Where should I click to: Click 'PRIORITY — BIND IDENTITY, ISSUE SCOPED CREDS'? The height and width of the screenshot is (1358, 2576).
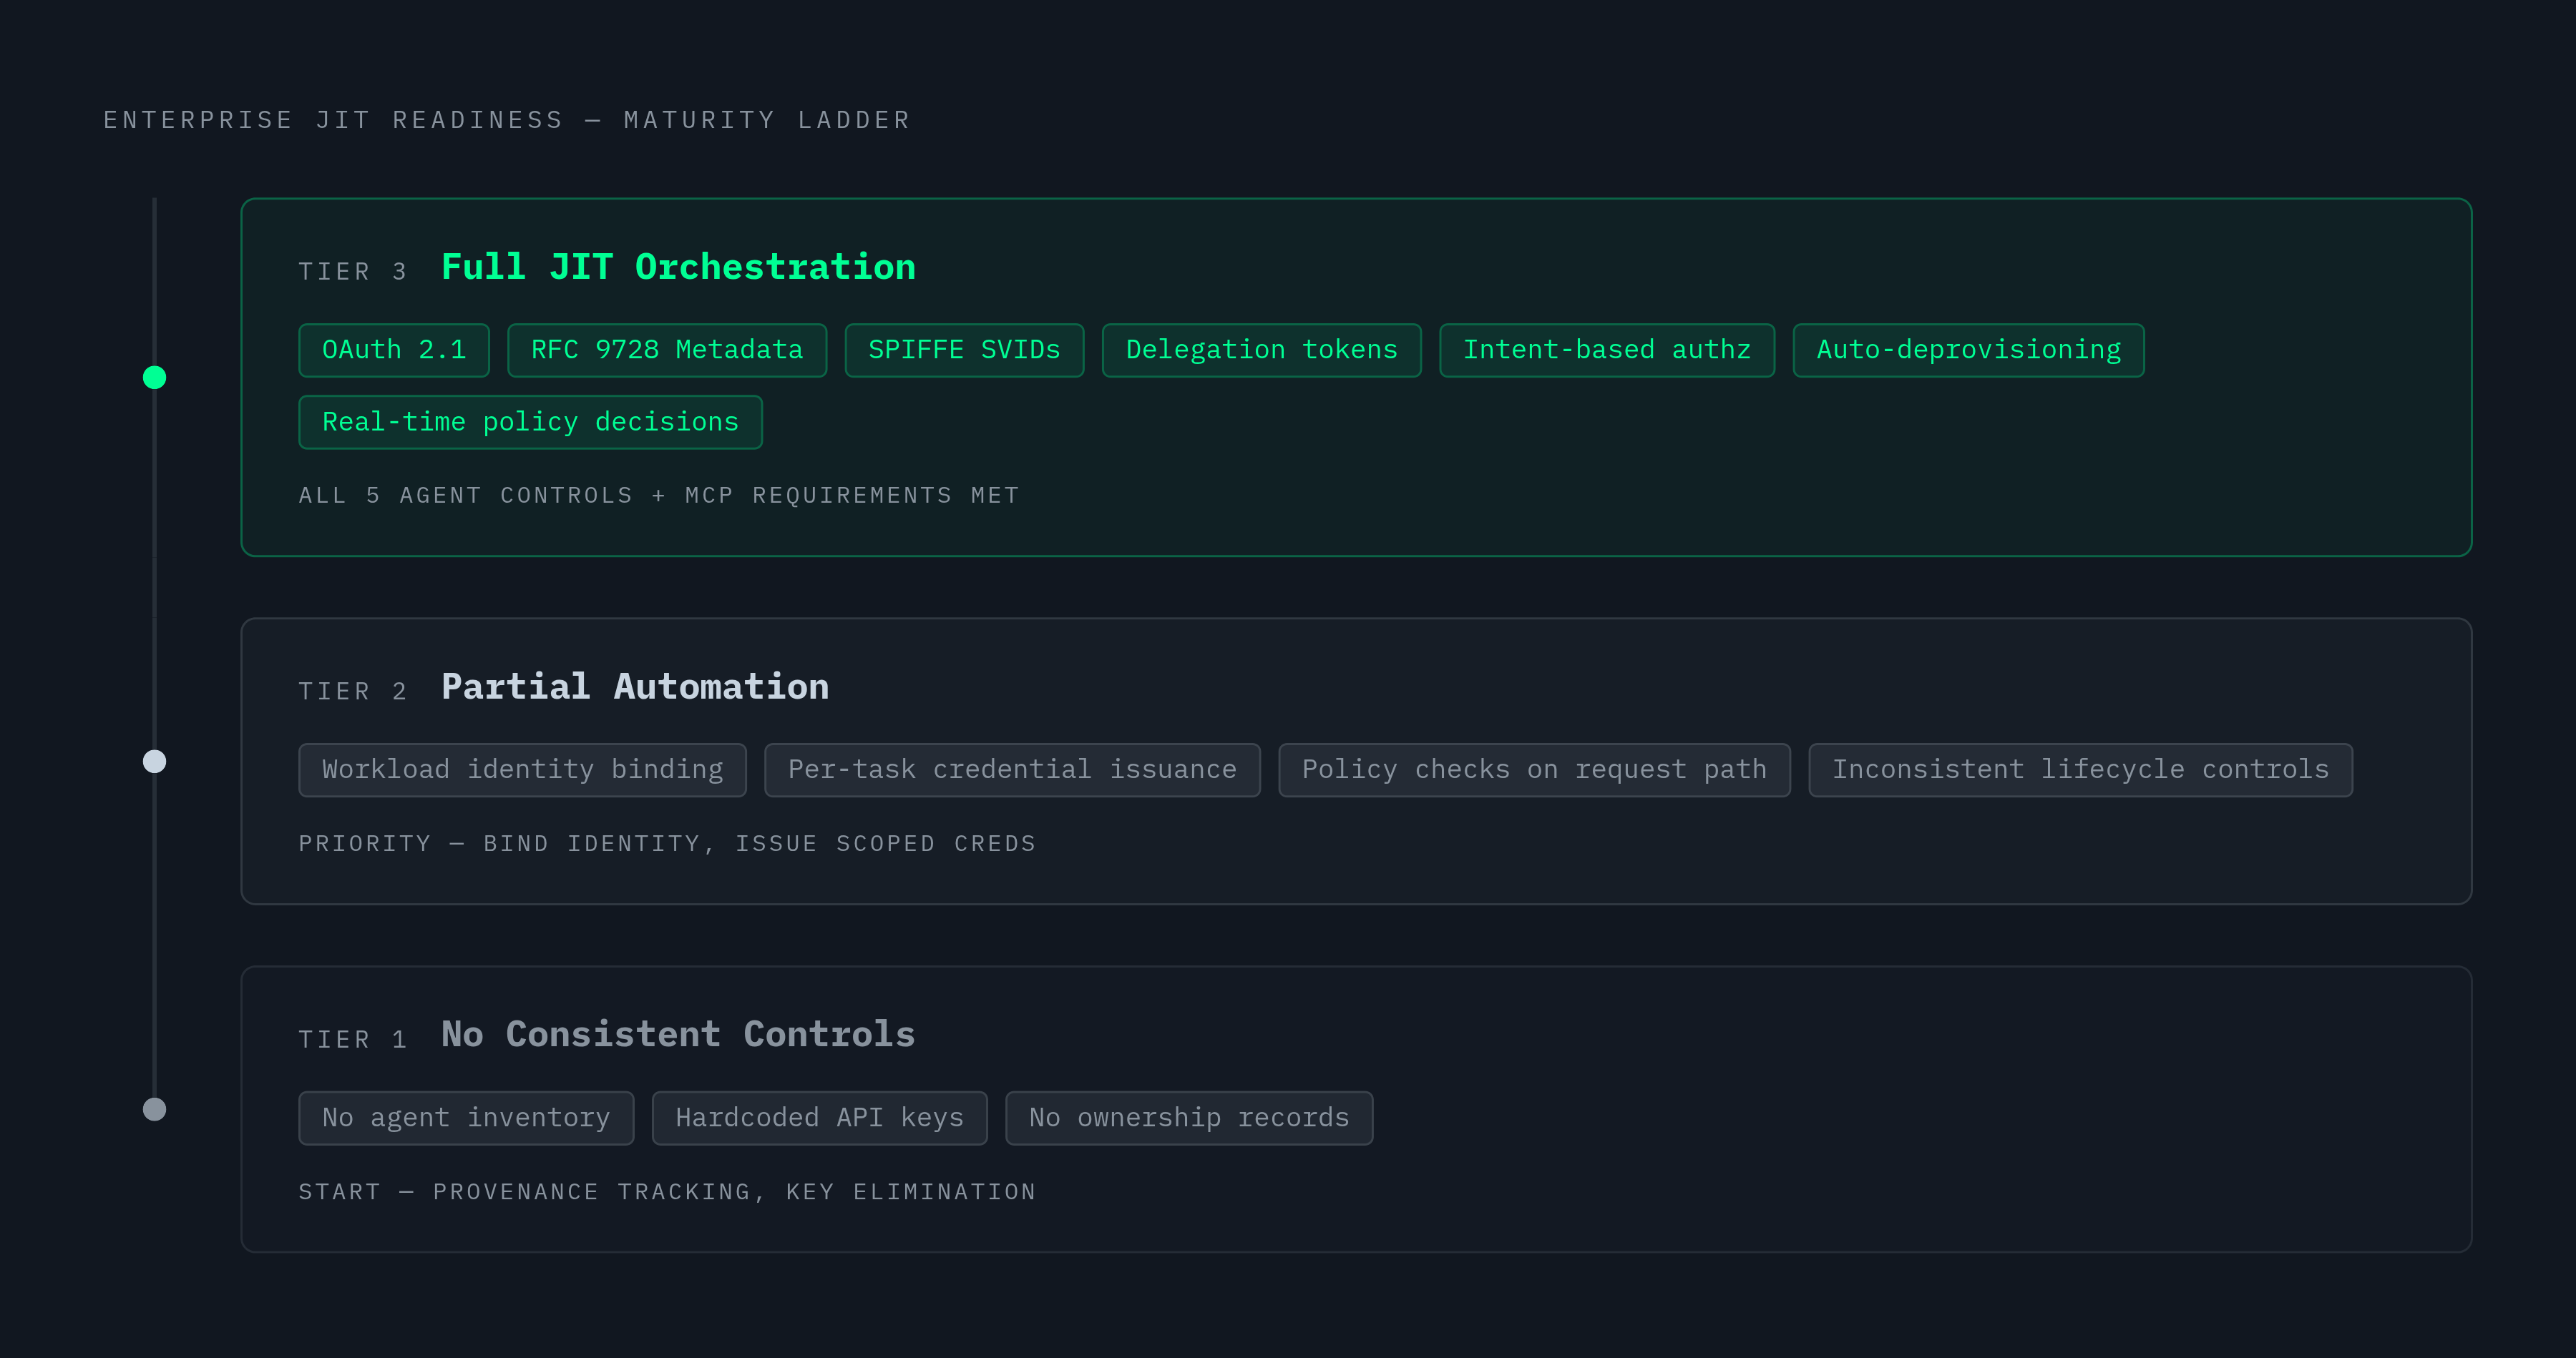667,843
